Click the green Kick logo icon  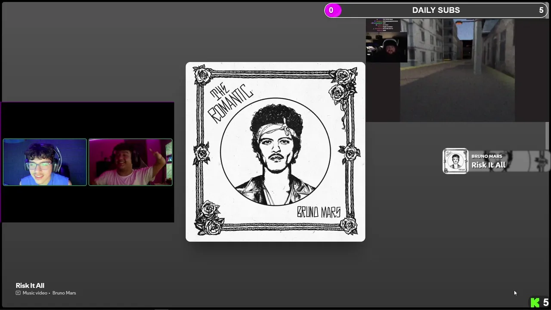[535, 303]
